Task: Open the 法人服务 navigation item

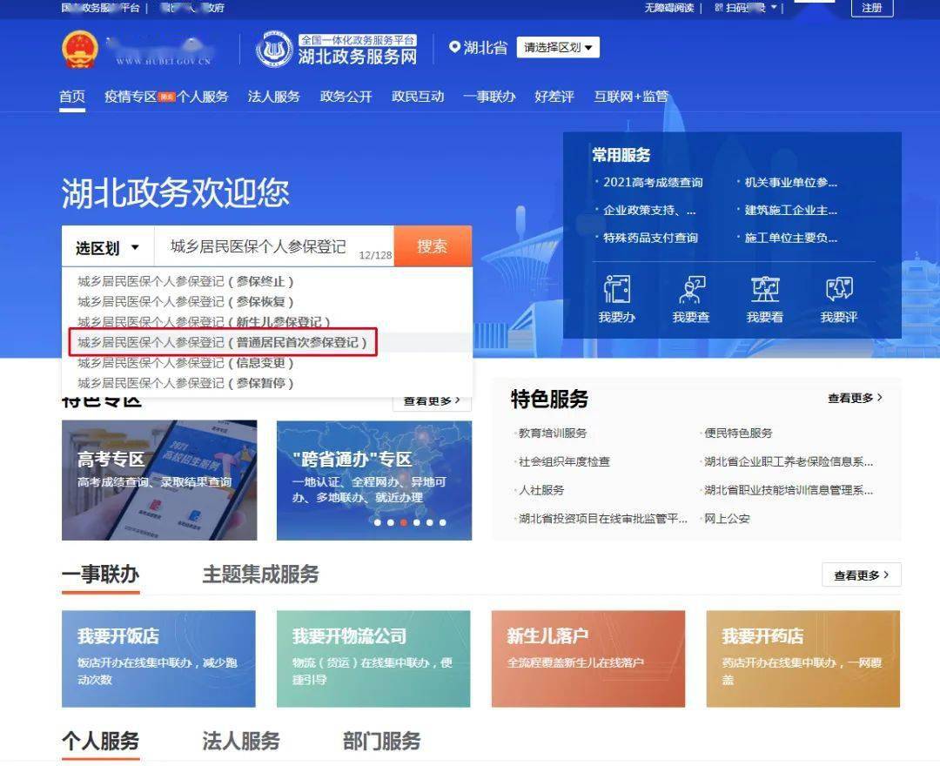Action: (x=274, y=97)
